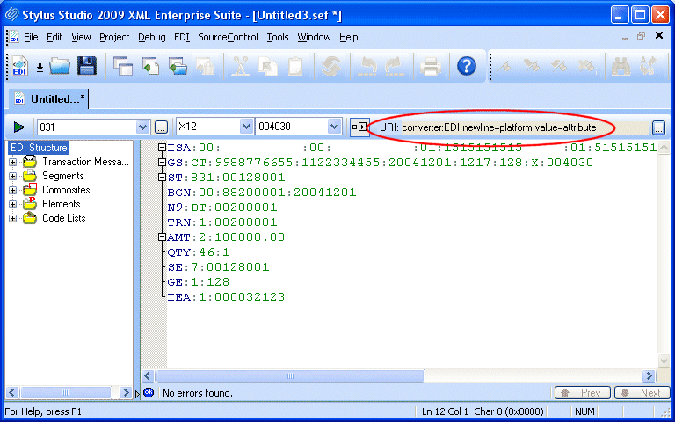This screenshot has height=422, width=675.
Task: Select the EDI Structure root node
Action: [x=39, y=148]
